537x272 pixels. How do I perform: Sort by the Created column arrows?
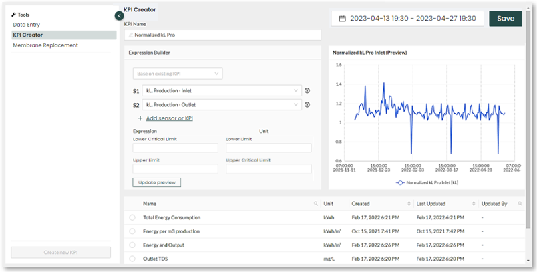[x=409, y=204]
